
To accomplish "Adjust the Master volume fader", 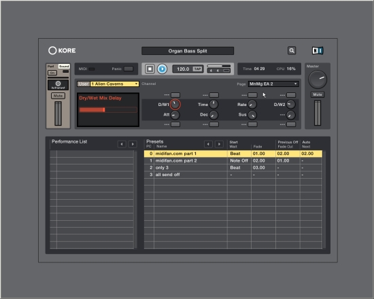I will pos(318,113).
